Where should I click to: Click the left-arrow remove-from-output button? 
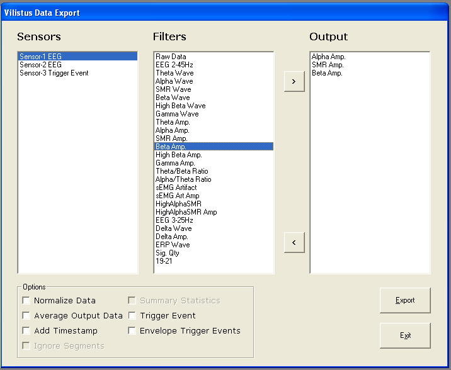pyautogui.click(x=294, y=243)
